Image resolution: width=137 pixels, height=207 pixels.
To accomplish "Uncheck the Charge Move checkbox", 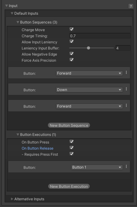I will 71,29.
